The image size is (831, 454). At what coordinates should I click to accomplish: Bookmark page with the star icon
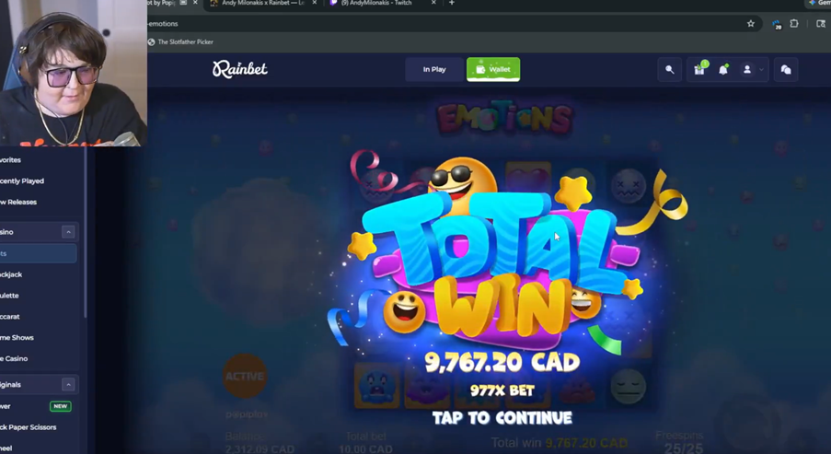click(750, 23)
